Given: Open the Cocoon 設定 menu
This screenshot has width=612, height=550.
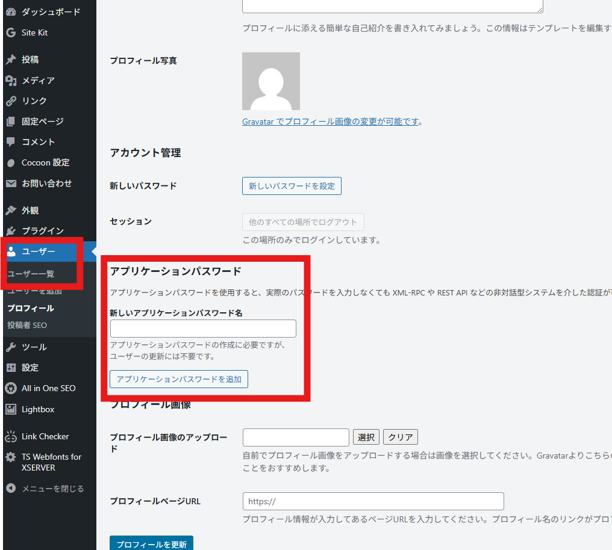Looking at the screenshot, I should (x=45, y=162).
